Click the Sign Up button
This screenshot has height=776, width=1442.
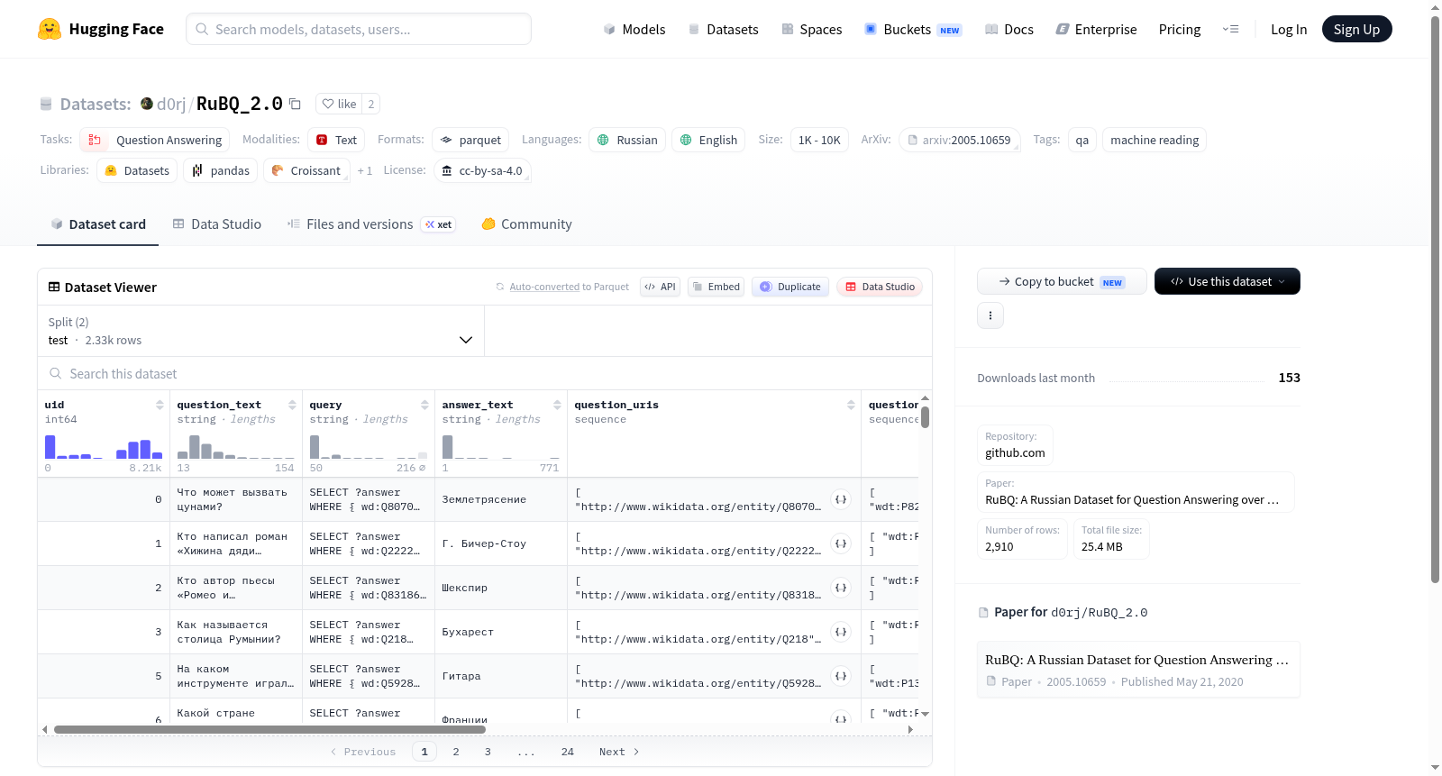[1356, 29]
